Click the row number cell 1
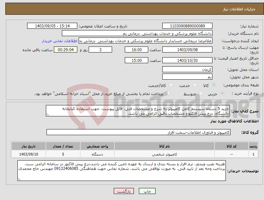 (253, 154)
